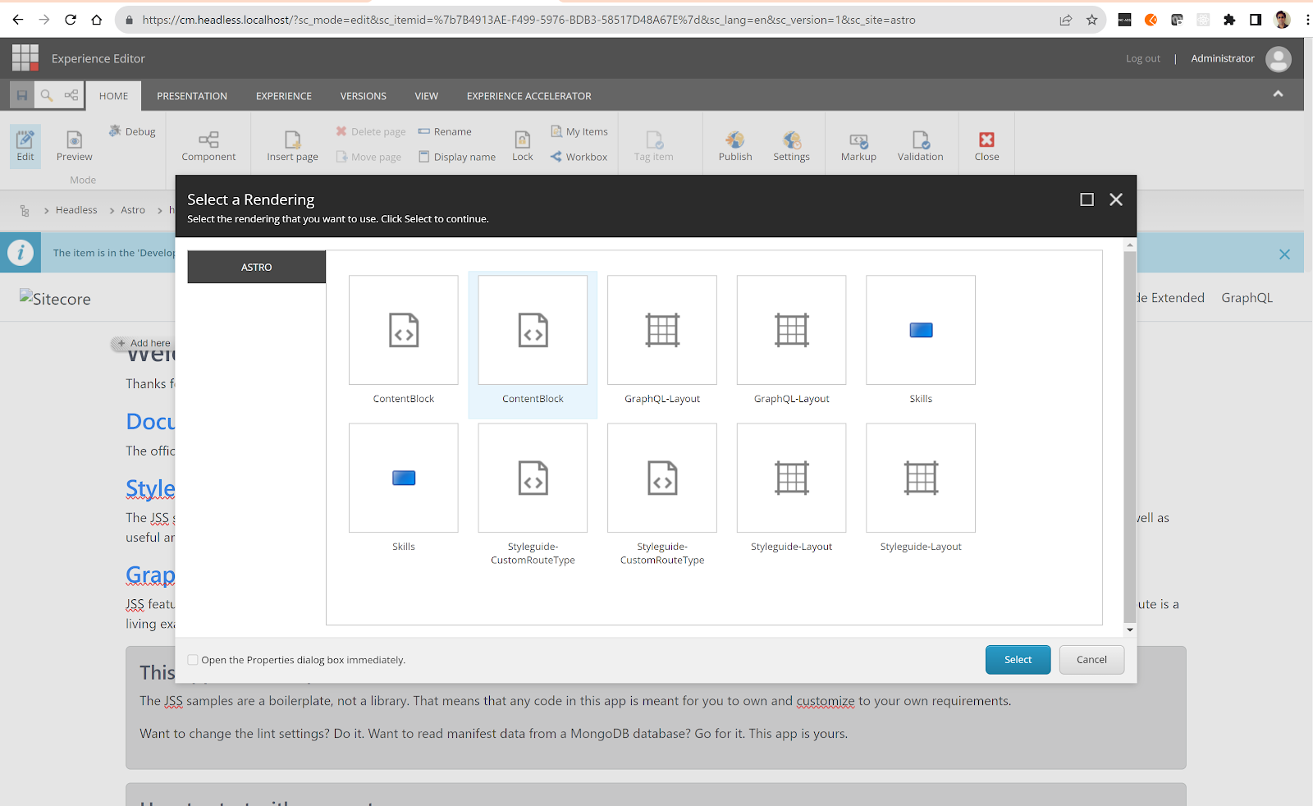Click the share page icon in address bar
The image size is (1313, 806).
click(x=1065, y=20)
